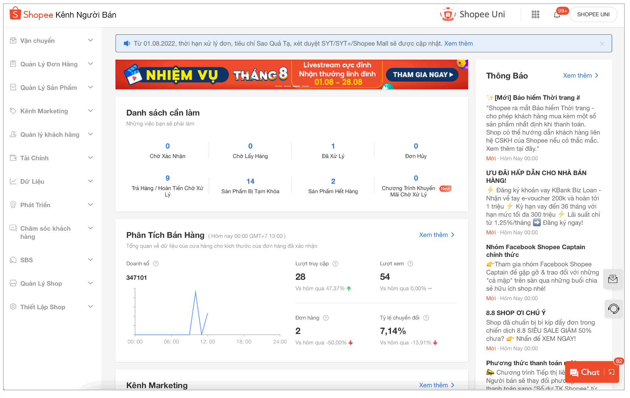The image size is (630, 398).
Task: Click the Tài Chính wallet icon
Action: tap(13, 158)
